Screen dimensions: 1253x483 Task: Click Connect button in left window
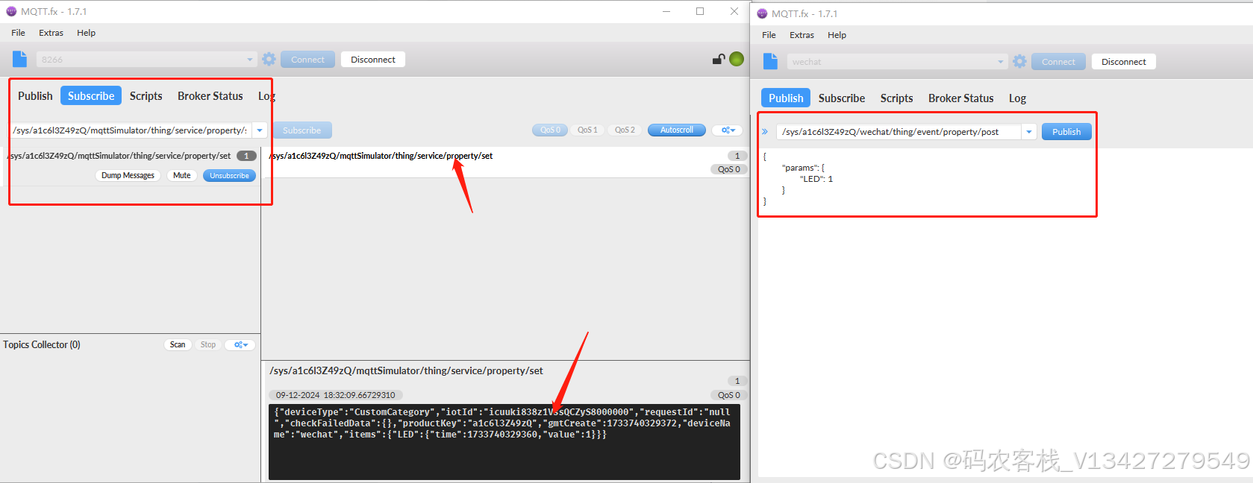tap(308, 60)
